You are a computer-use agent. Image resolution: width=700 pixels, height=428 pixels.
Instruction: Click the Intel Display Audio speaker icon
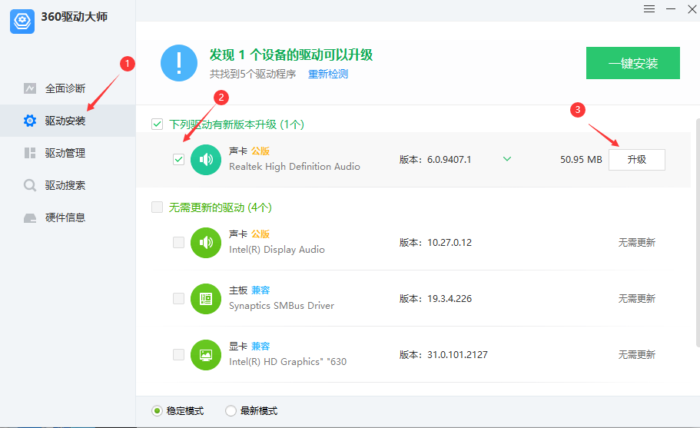point(205,242)
